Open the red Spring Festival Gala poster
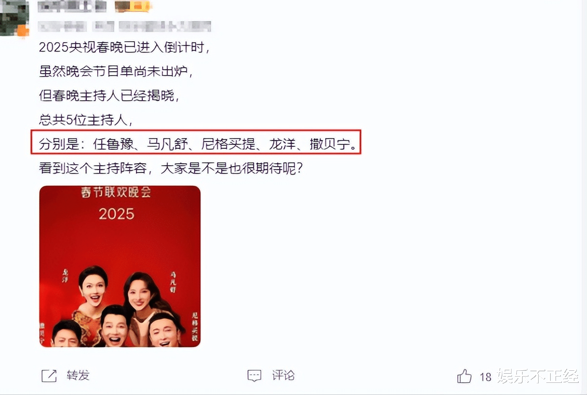 120,266
